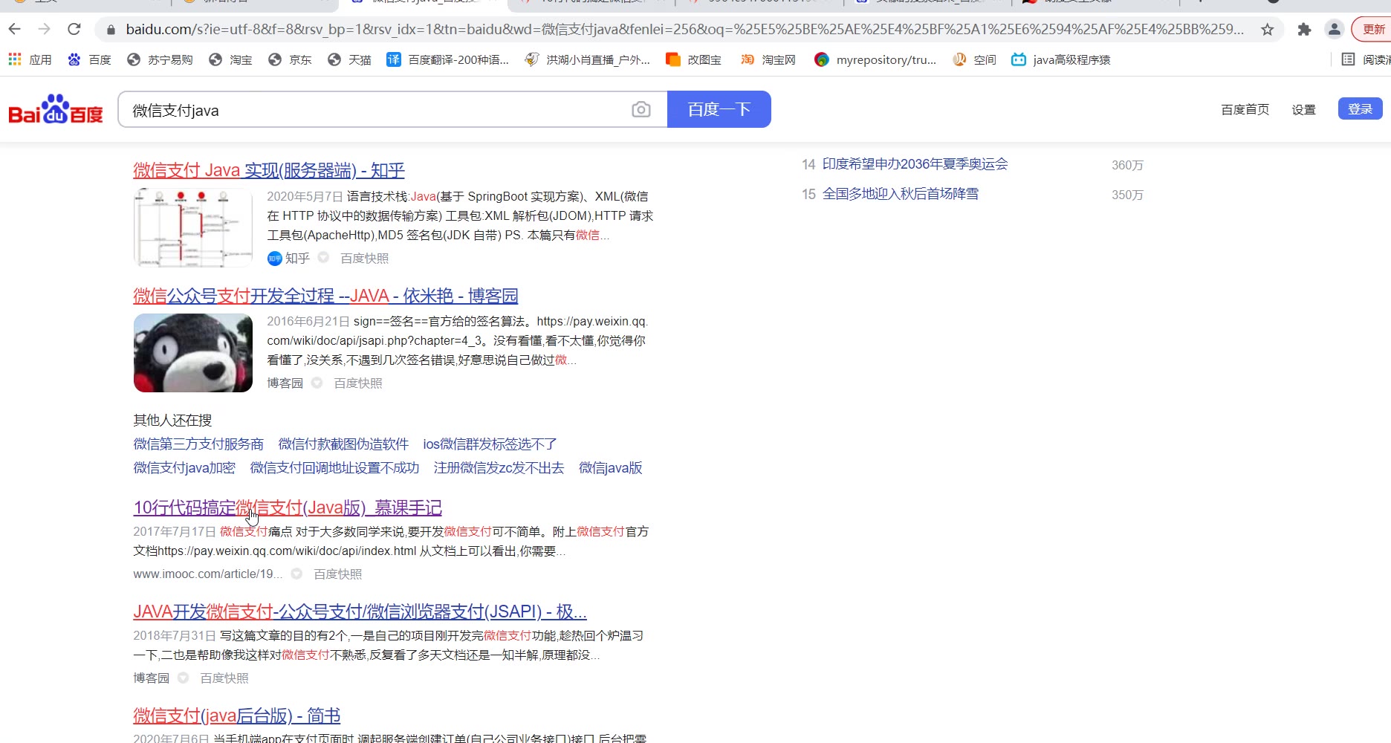Open 微信支付(java后台版) 简书 result

coord(236,716)
